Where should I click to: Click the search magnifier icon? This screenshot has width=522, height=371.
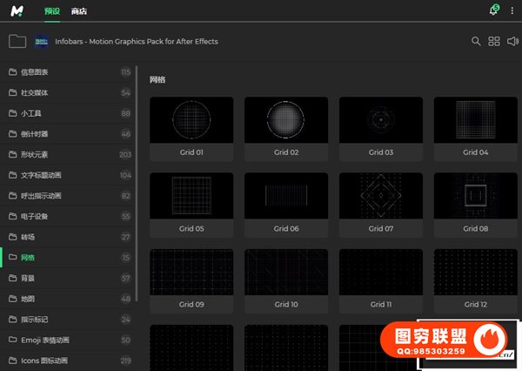476,41
